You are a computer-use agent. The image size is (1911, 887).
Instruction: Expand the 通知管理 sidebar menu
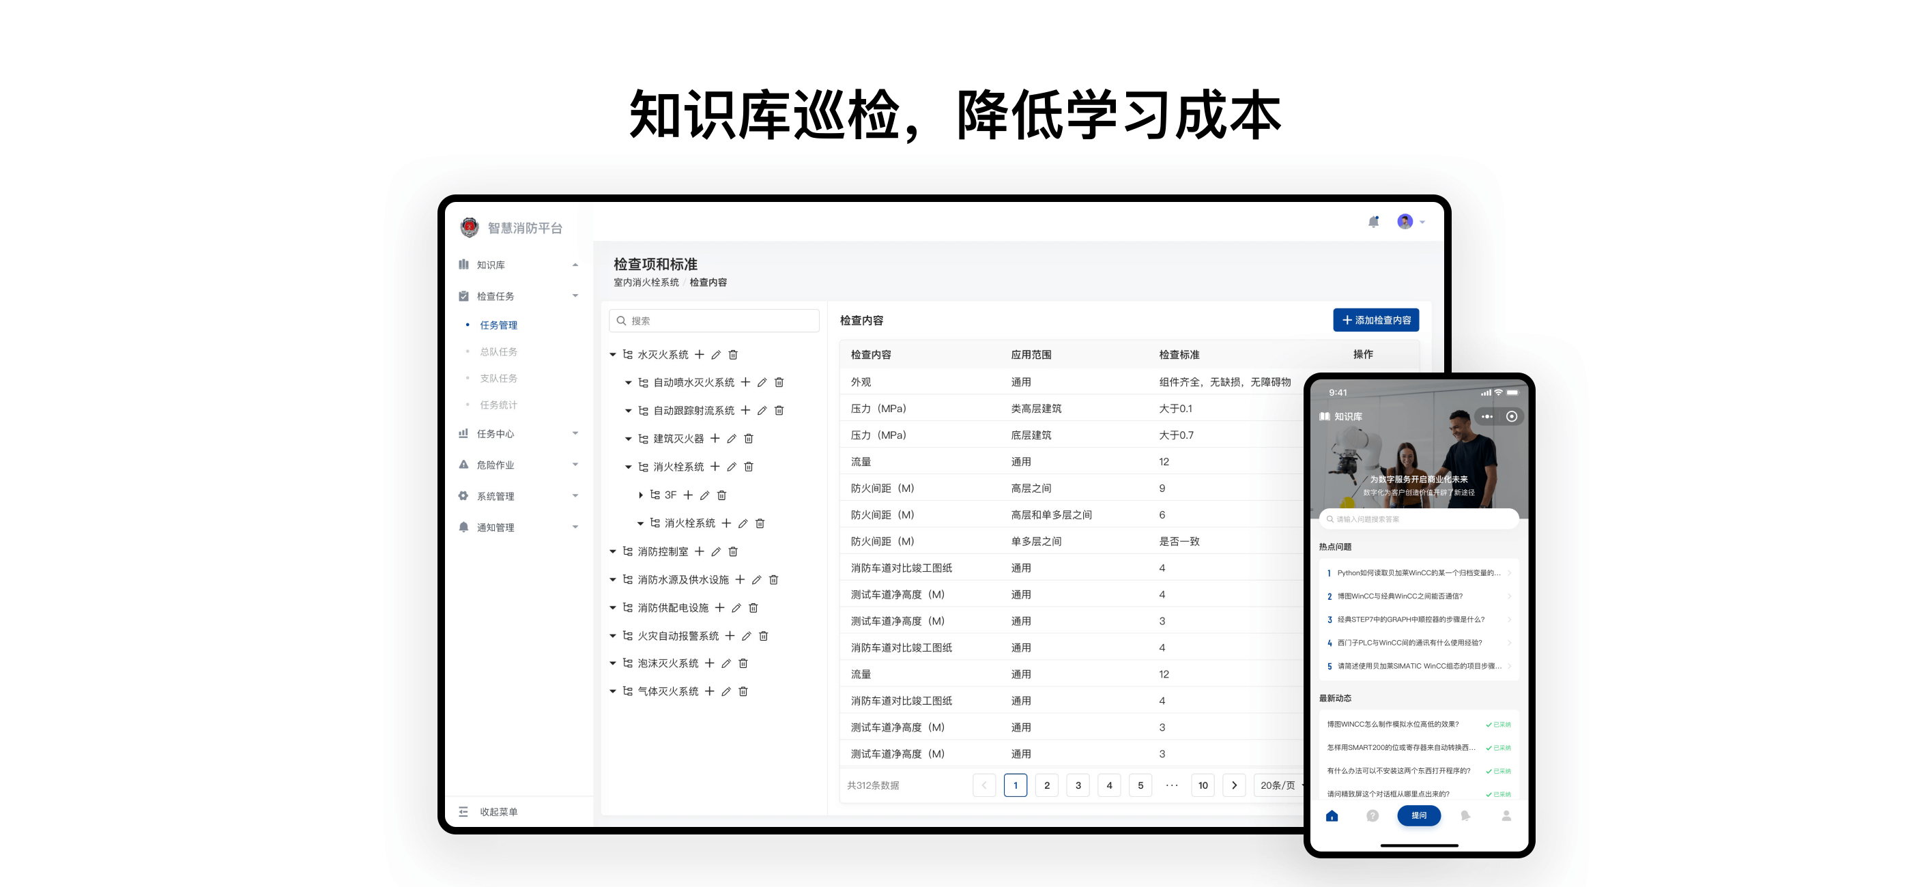pyautogui.click(x=575, y=527)
